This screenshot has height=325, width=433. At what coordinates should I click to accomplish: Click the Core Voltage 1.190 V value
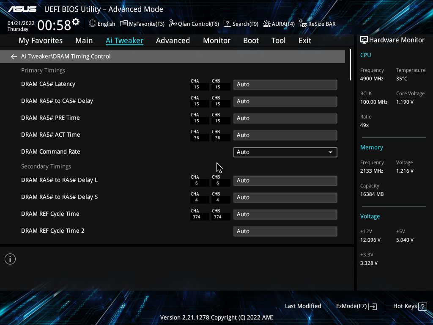pos(405,102)
